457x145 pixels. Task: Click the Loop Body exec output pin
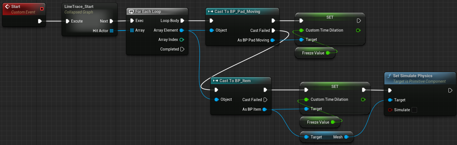click(x=182, y=21)
